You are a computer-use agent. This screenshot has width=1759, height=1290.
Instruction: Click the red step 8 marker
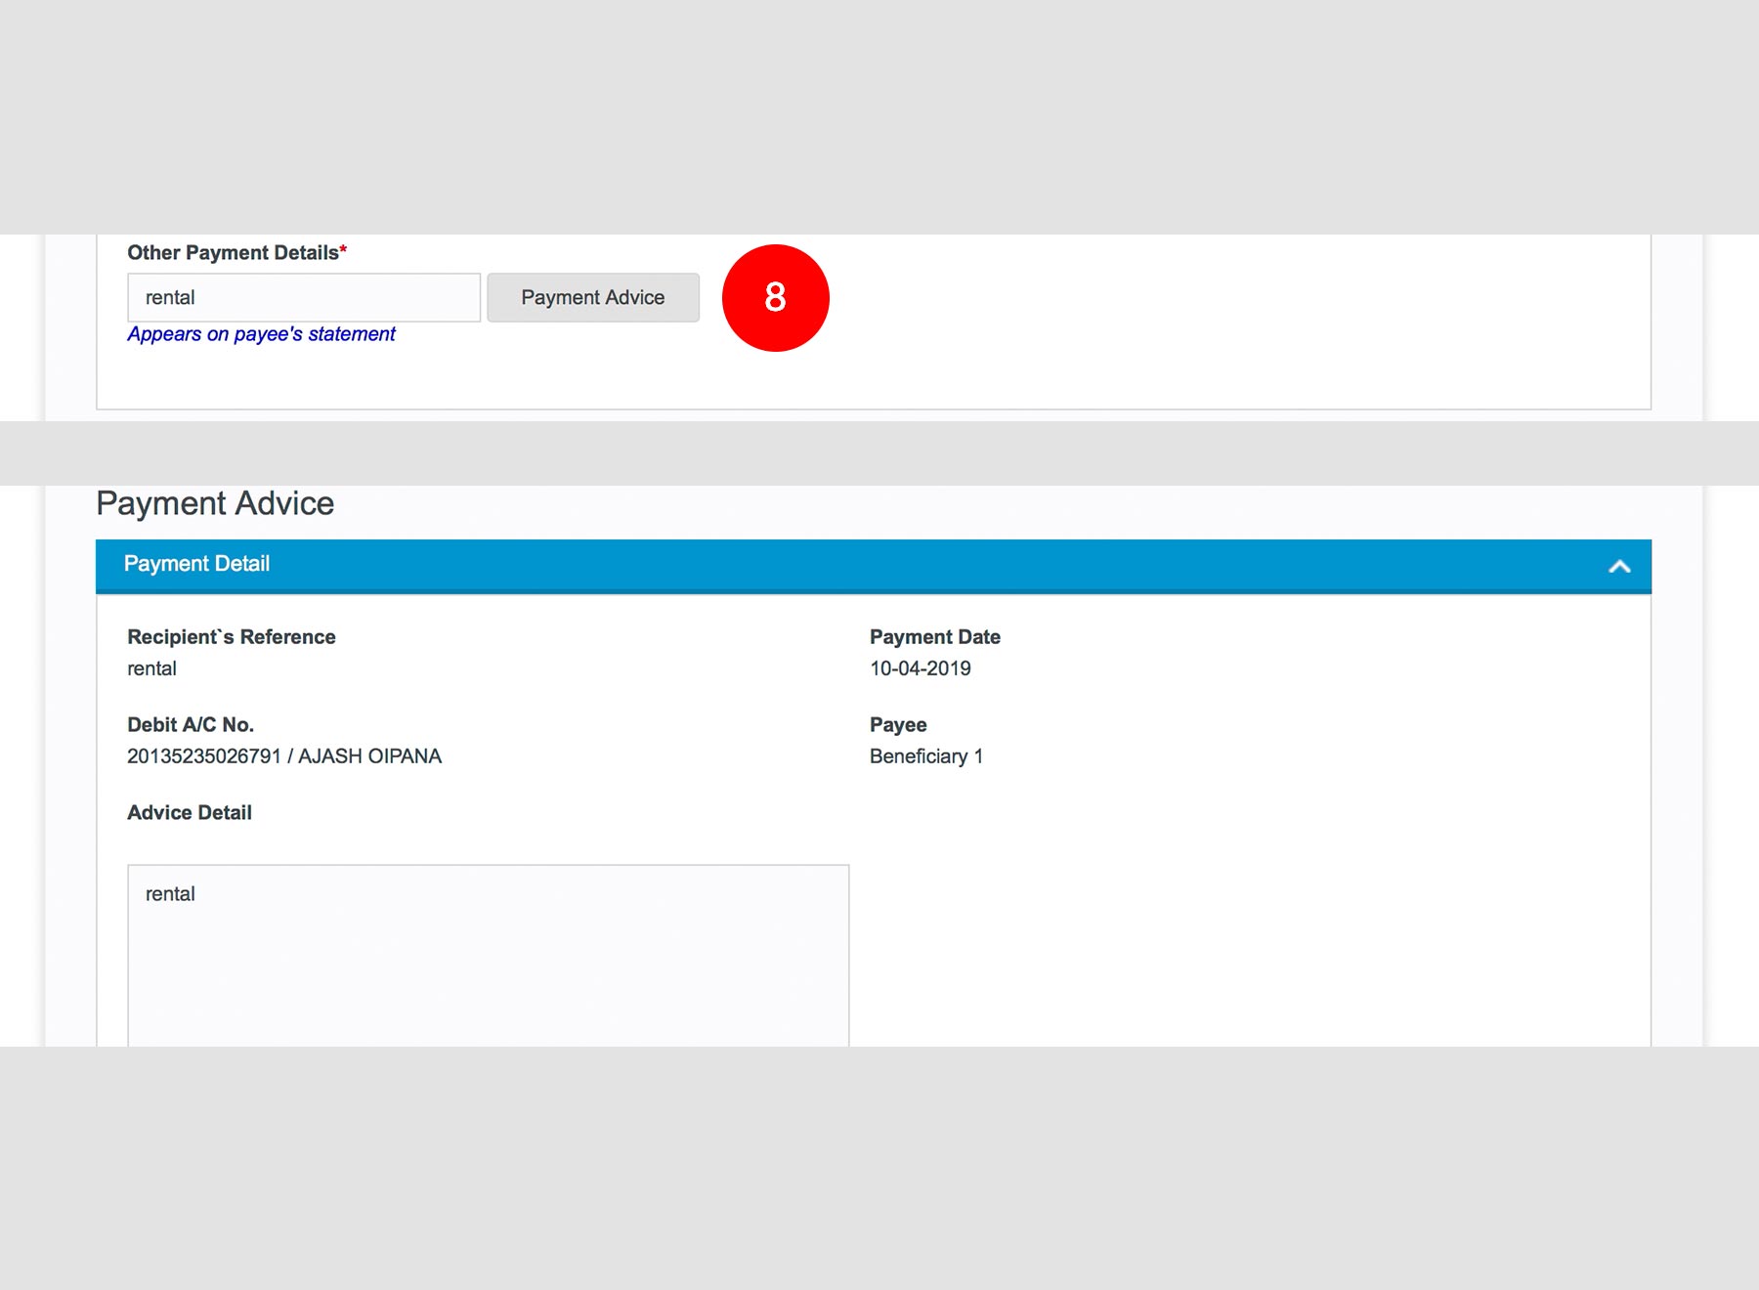tap(775, 297)
